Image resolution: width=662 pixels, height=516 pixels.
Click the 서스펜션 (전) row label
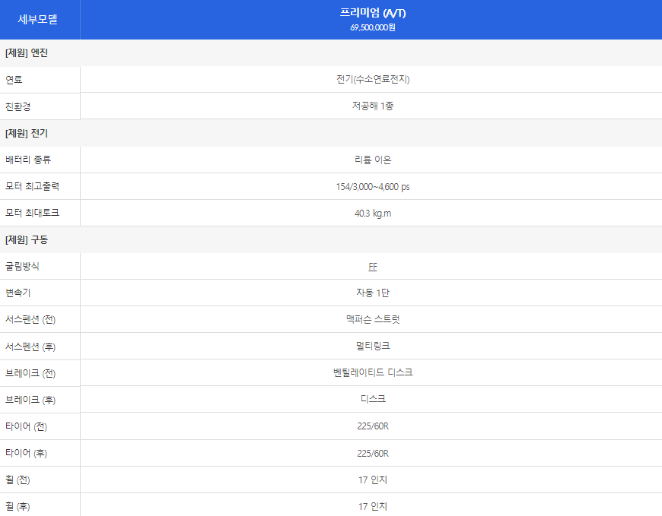pos(30,319)
